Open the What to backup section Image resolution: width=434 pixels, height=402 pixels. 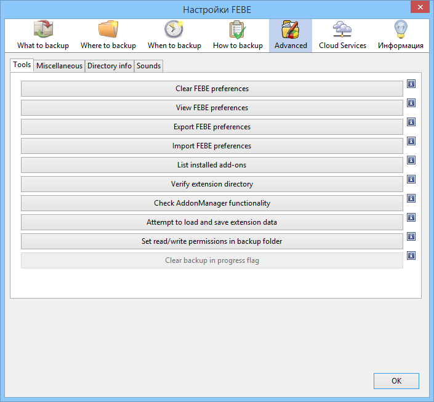[x=43, y=36]
